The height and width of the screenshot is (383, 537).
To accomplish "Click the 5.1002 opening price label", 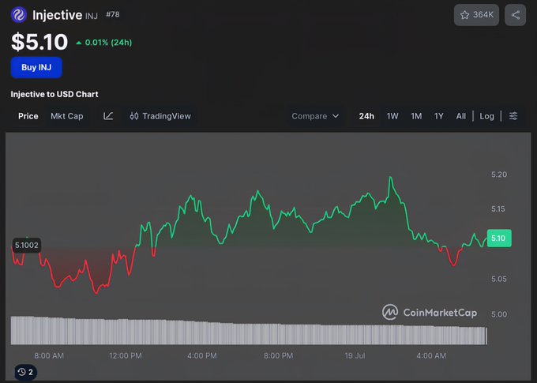I will point(27,246).
